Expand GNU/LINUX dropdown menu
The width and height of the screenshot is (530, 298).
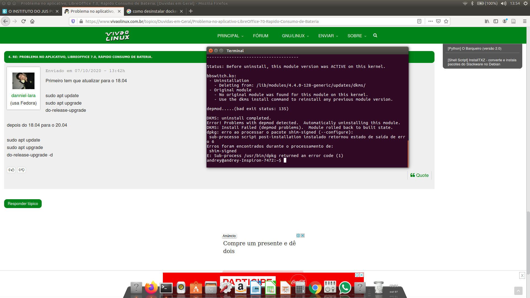[295, 36]
